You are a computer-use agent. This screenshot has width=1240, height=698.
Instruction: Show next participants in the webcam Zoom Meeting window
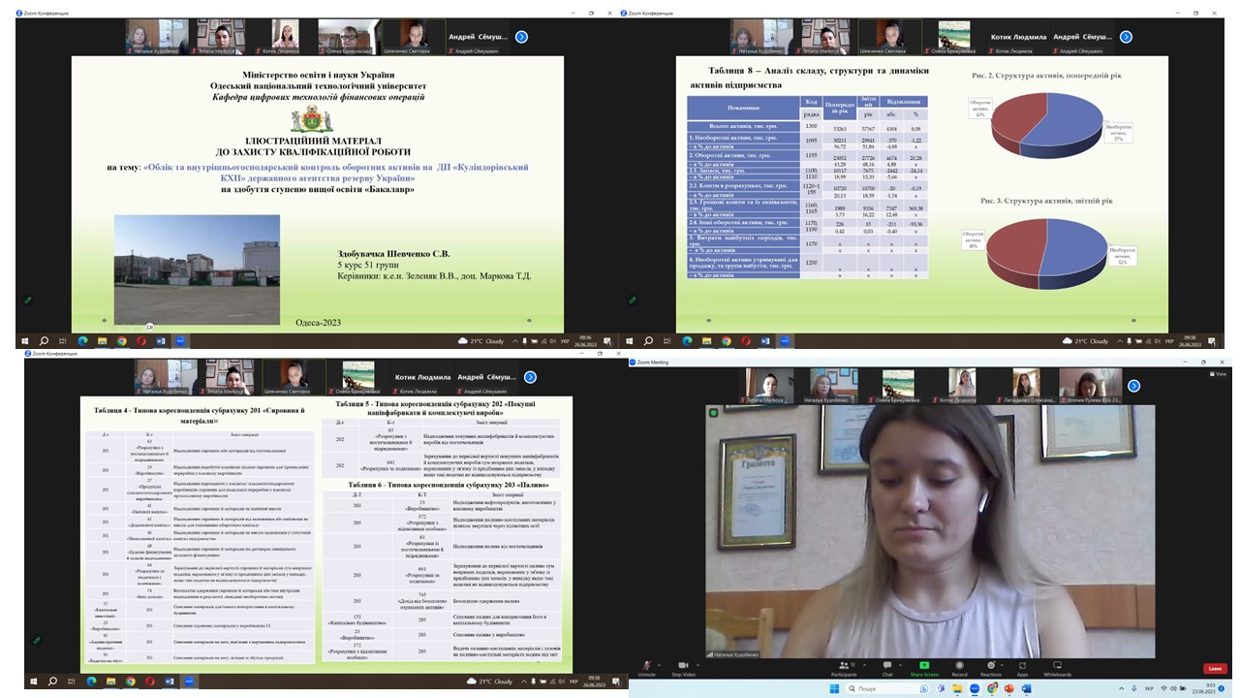(x=1133, y=386)
